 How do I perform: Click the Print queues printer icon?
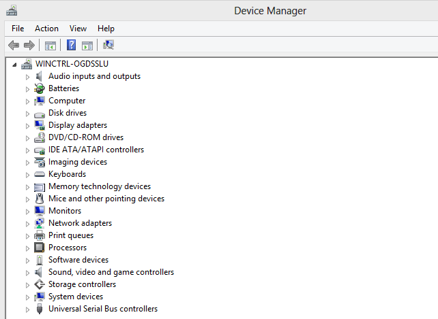pyautogui.click(x=40, y=235)
